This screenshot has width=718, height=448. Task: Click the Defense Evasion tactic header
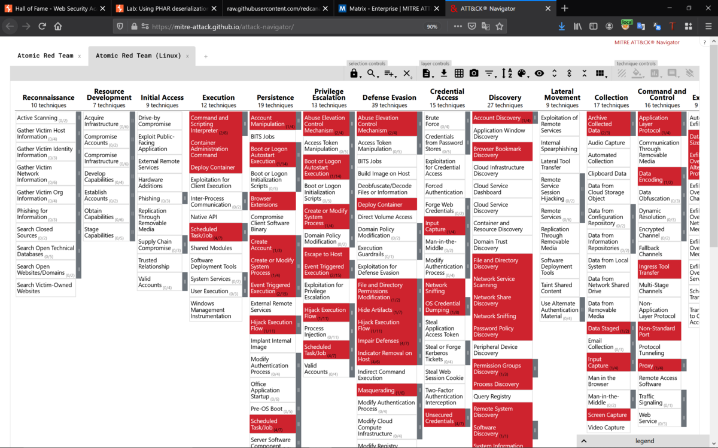(389, 97)
